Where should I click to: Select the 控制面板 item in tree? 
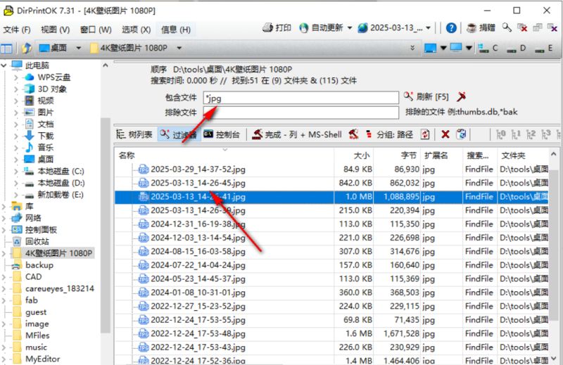pos(41,230)
